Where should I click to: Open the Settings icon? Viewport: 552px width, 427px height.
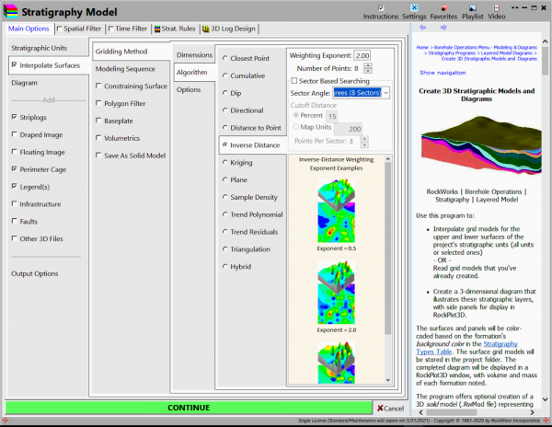pyautogui.click(x=414, y=7)
